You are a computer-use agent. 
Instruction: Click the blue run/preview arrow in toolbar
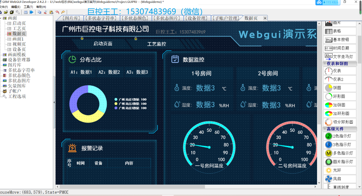(31, 12)
